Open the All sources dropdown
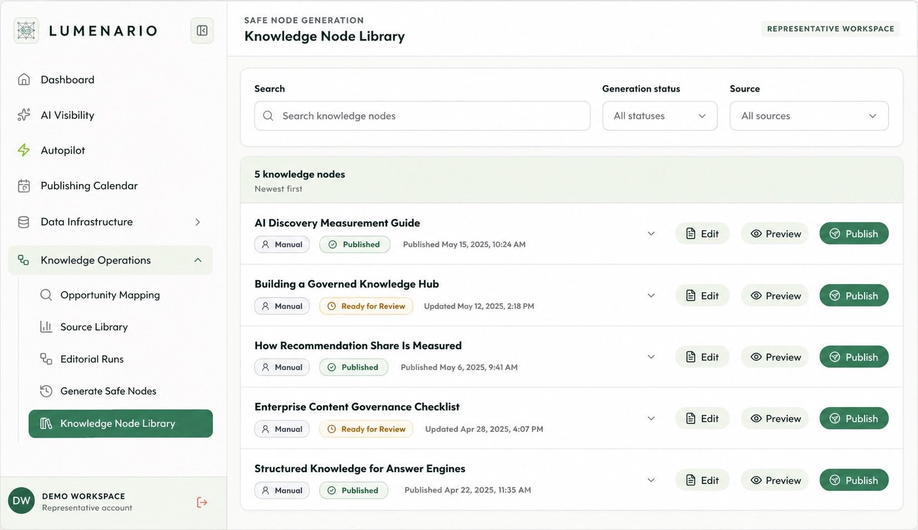 click(809, 116)
